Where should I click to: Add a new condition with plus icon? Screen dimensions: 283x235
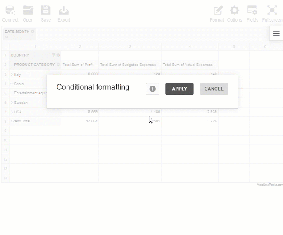tap(152, 89)
